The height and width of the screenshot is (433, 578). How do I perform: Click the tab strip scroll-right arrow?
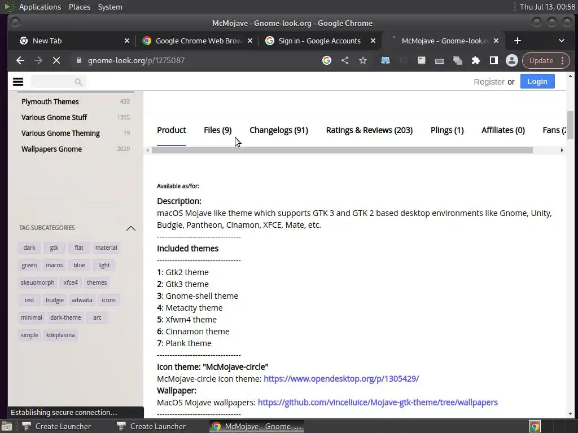coord(562,150)
